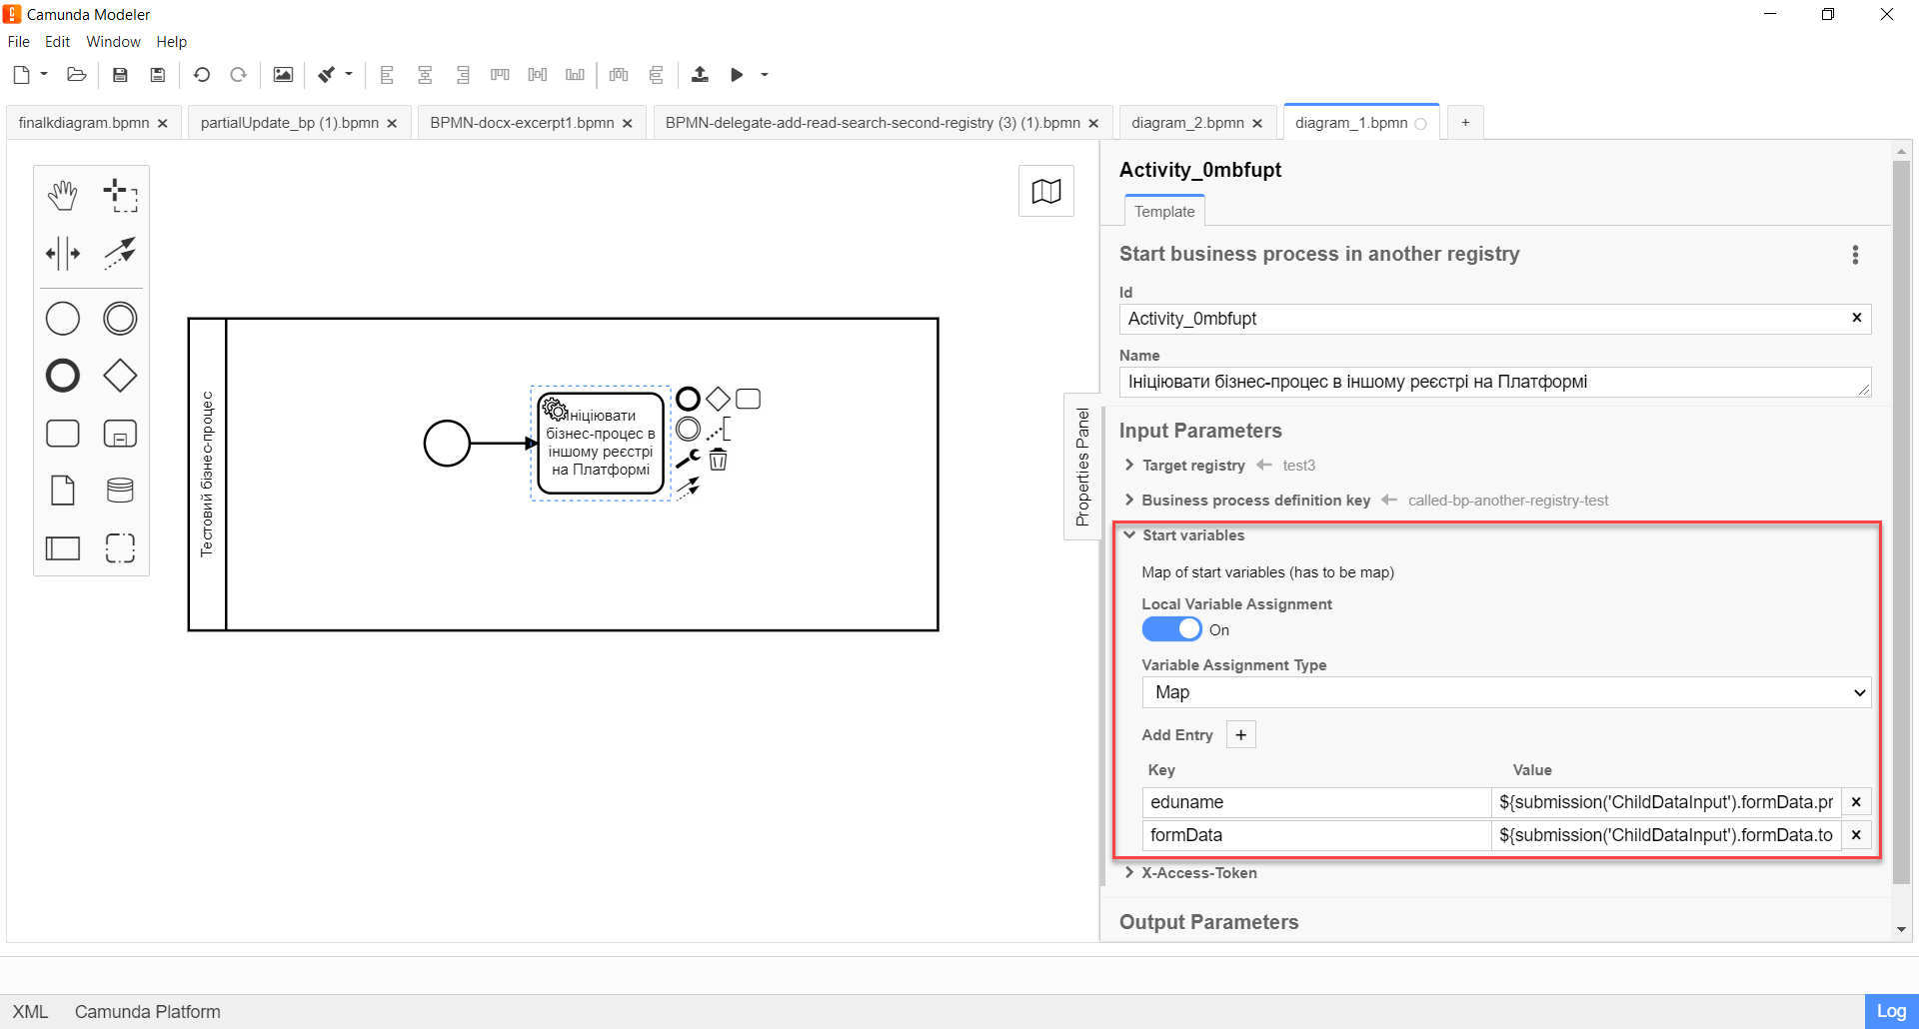Change element type with wrench icon
This screenshot has height=1029, width=1919.
coord(688,460)
